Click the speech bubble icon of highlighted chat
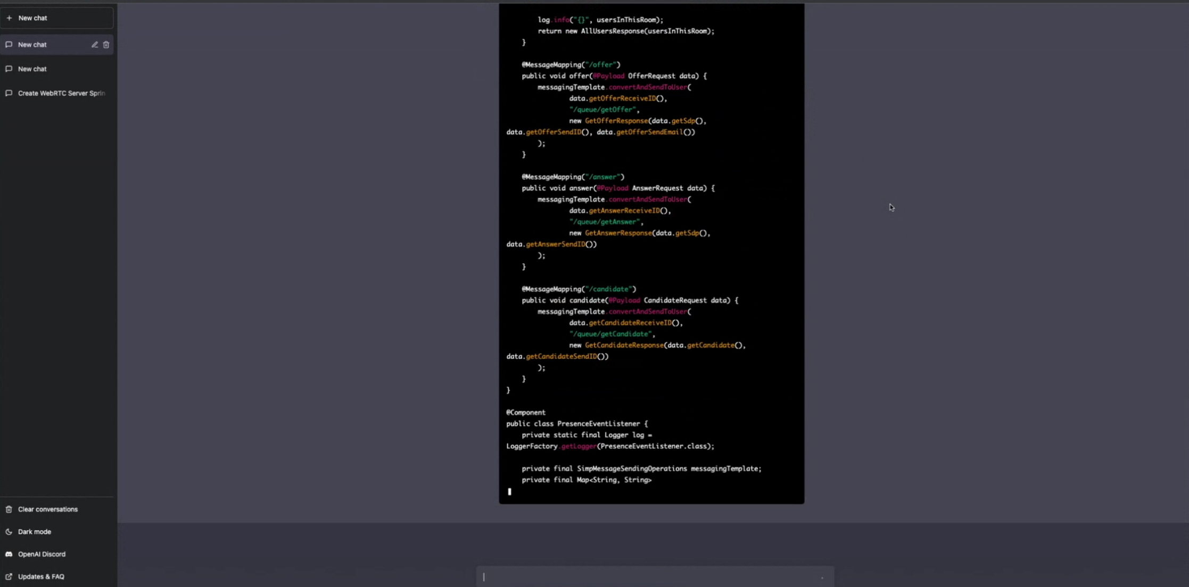1189x587 pixels. [x=9, y=45]
